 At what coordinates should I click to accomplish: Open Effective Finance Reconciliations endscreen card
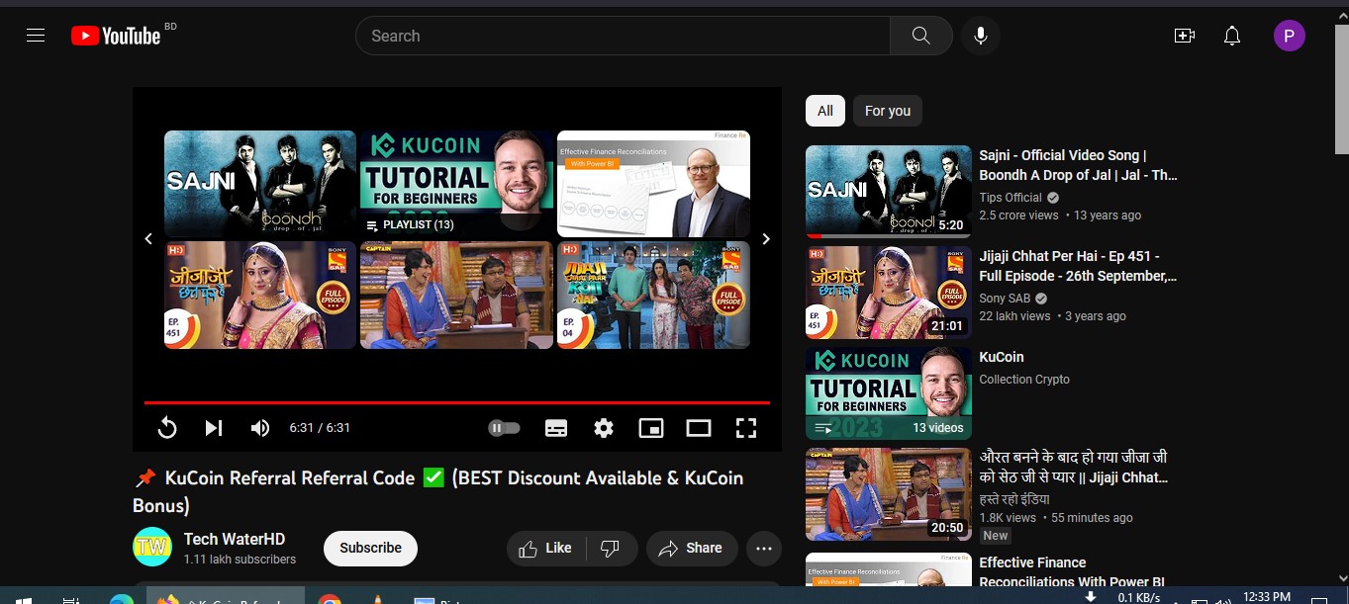(x=653, y=184)
